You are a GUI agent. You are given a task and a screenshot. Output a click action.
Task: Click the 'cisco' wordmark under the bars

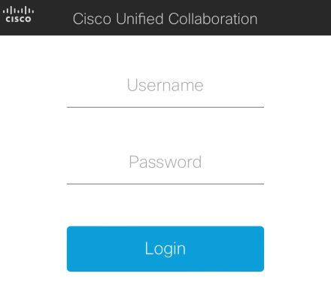18,19
